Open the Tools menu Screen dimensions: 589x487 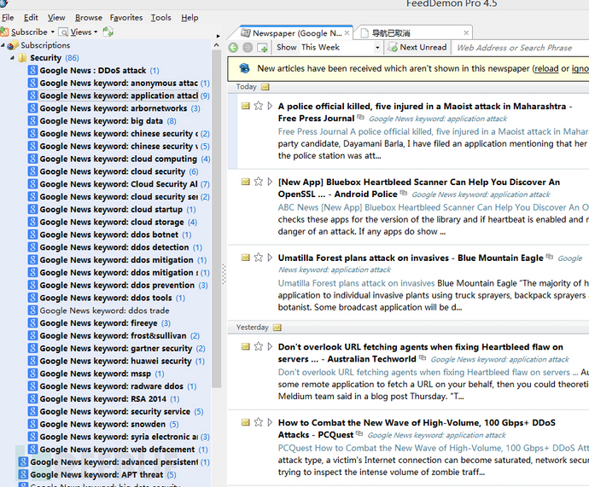[160, 18]
